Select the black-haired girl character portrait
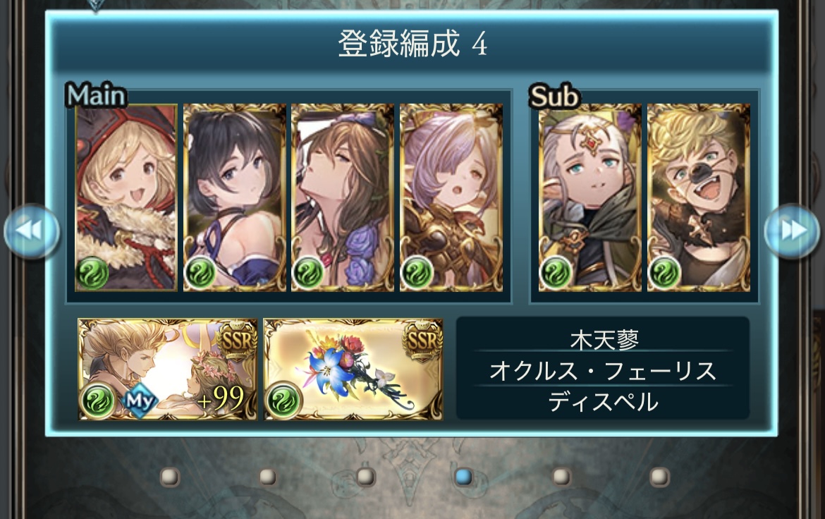The height and width of the screenshot is (519, 825). pyautogui.click(x=235, y=197)
